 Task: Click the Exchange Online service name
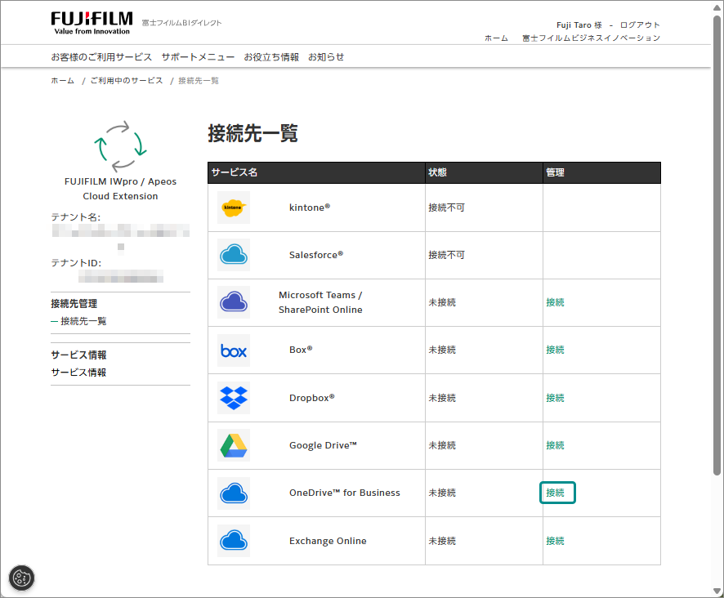(x=328, y=541)
